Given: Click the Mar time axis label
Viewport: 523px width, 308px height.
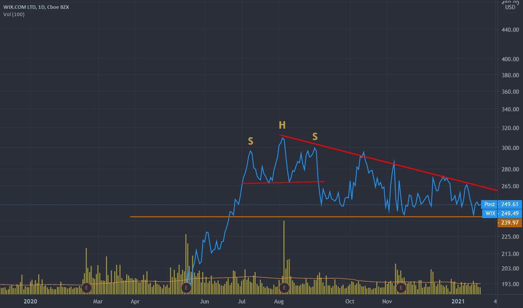Looking at the screenshot, I should pos(98,301).
